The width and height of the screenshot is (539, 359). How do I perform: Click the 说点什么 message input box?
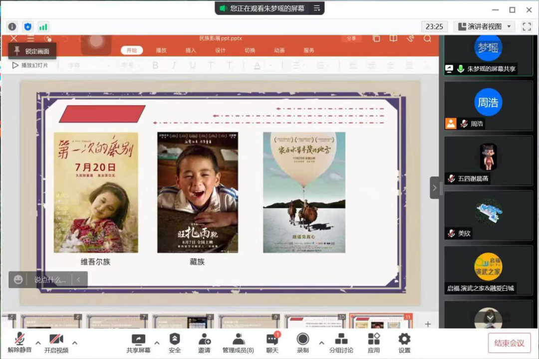click(50, 280)
